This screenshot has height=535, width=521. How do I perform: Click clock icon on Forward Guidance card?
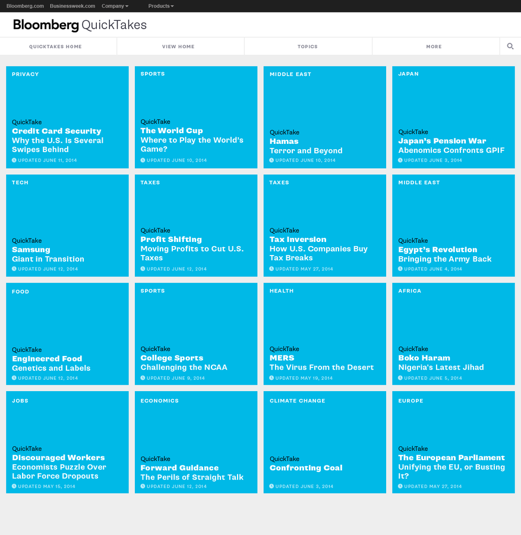click(143, 486)
